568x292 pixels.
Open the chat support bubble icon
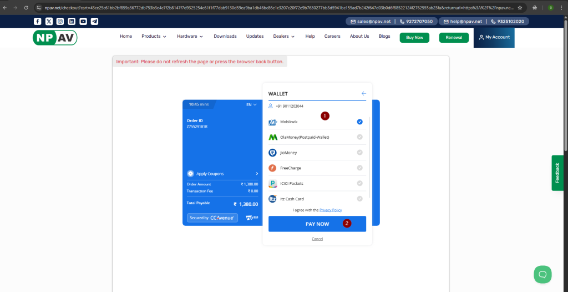[x=542, y=274]
